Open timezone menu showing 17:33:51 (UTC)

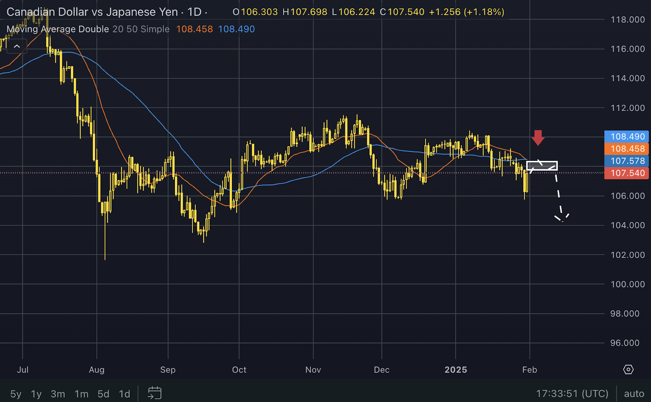click(572, 393)
